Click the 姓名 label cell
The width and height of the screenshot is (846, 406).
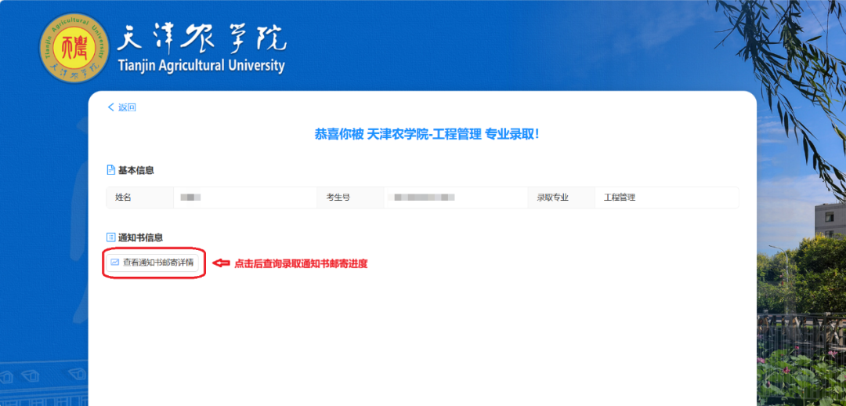coord(139,198)
